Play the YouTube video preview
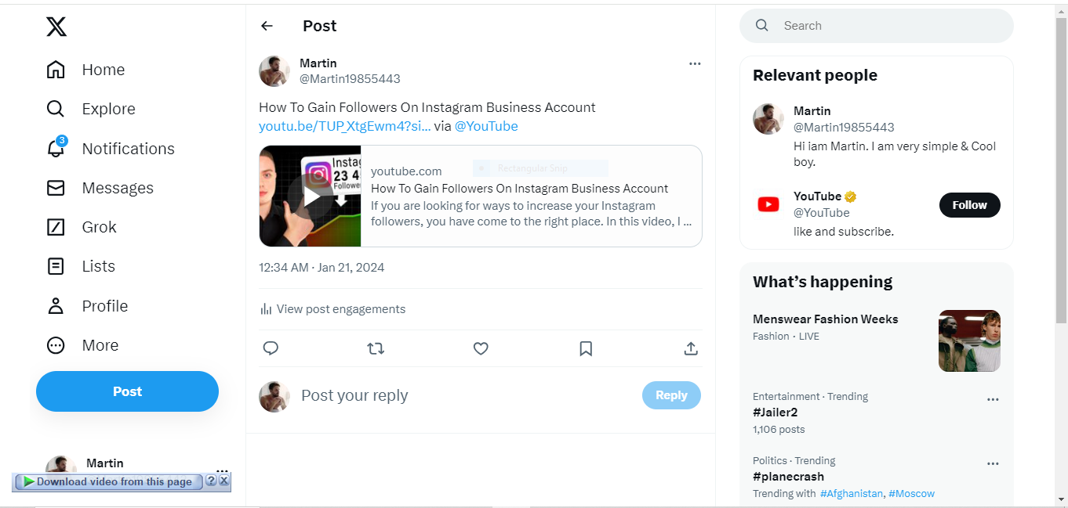Screen dimensions: 1068x508 click(311, 196)
